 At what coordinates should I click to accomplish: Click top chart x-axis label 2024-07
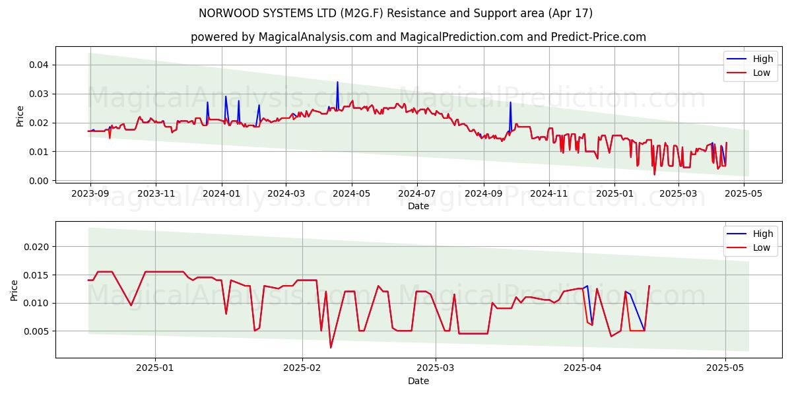coord(417,194)
